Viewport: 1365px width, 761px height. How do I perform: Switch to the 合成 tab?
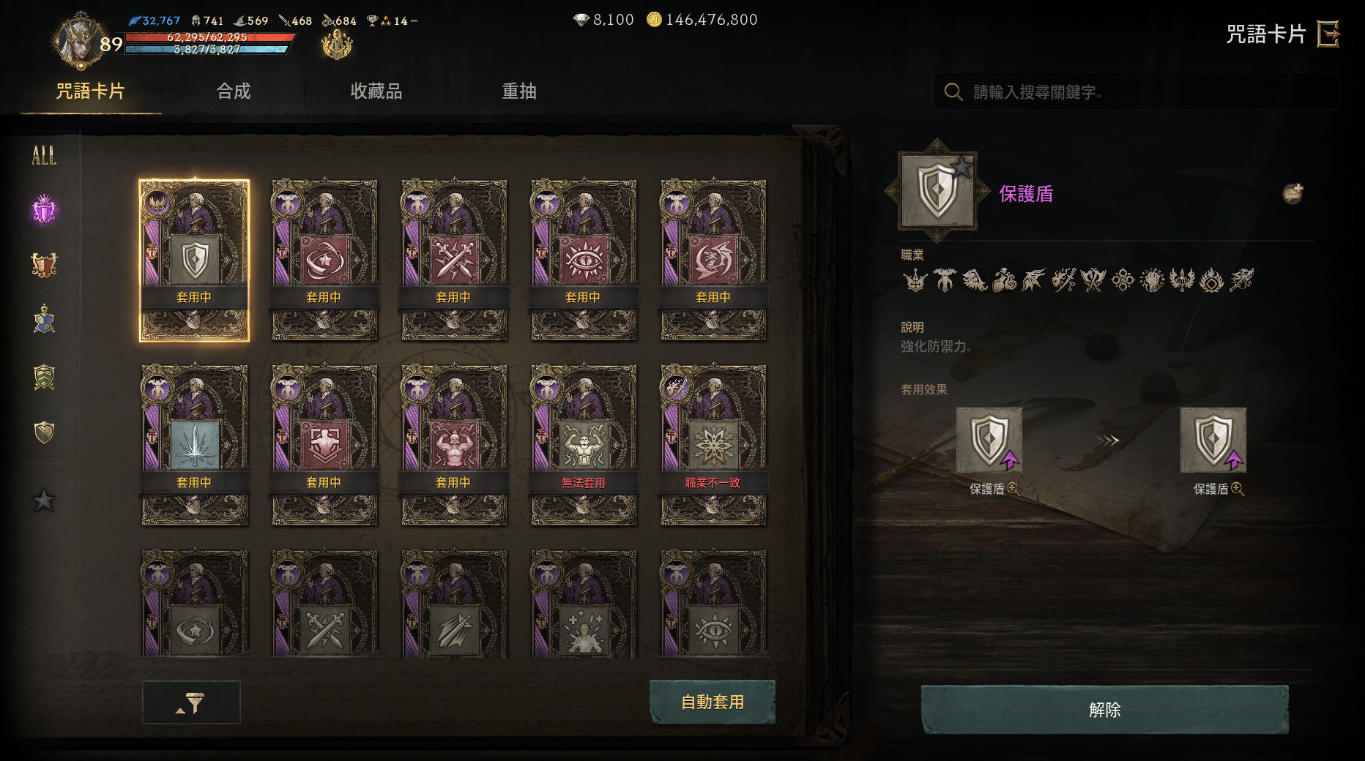[x=234, y=91]
